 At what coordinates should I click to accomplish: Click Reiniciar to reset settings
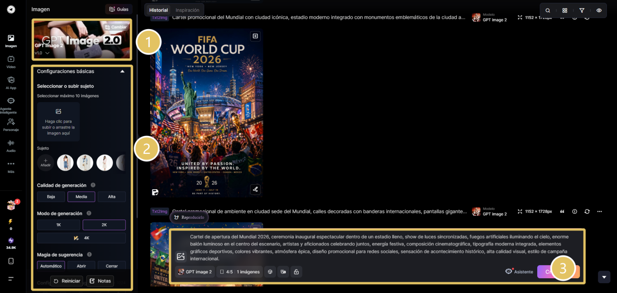coord(67,281)
